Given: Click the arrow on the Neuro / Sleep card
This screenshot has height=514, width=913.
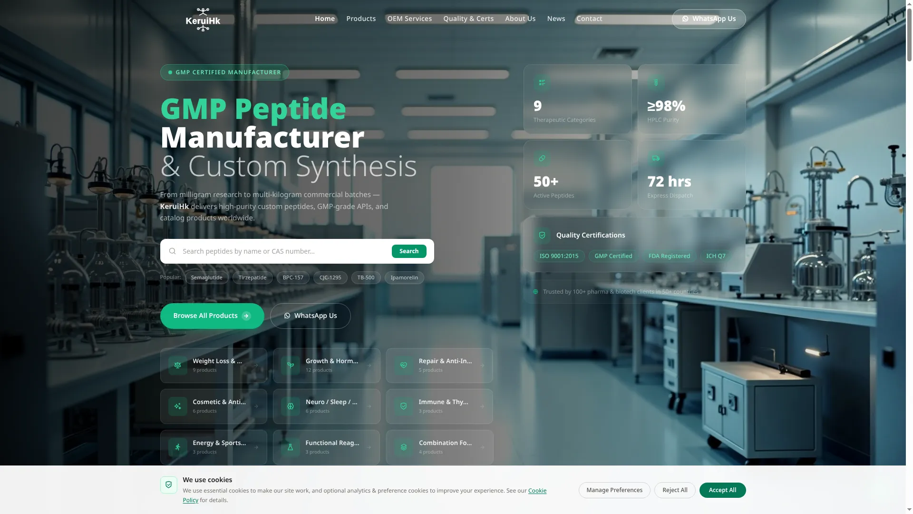Looking at the screenshot, I should pyautogui.click(x=369, y=406).
